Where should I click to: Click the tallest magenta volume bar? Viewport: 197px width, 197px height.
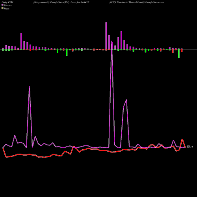(106, 36)
